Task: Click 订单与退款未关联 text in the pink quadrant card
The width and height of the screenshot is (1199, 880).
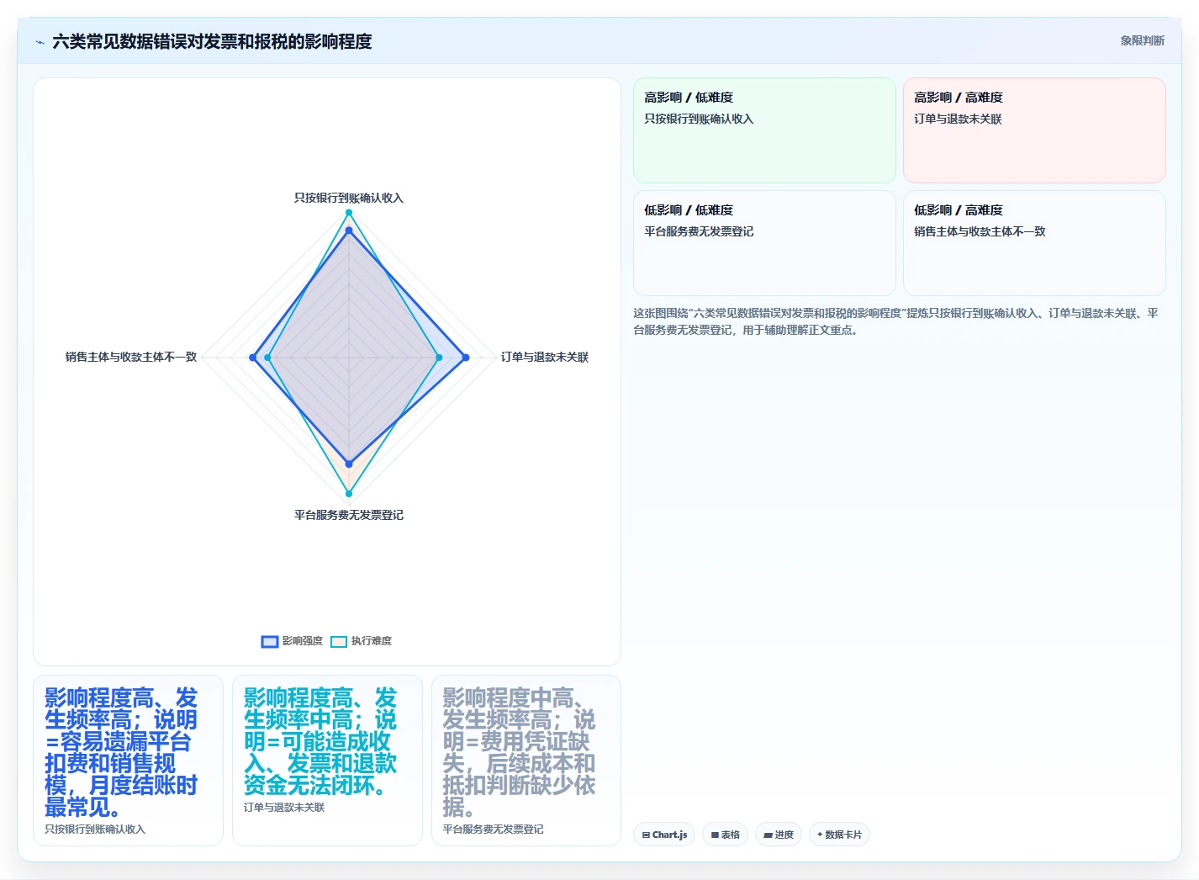Action: 958,119
